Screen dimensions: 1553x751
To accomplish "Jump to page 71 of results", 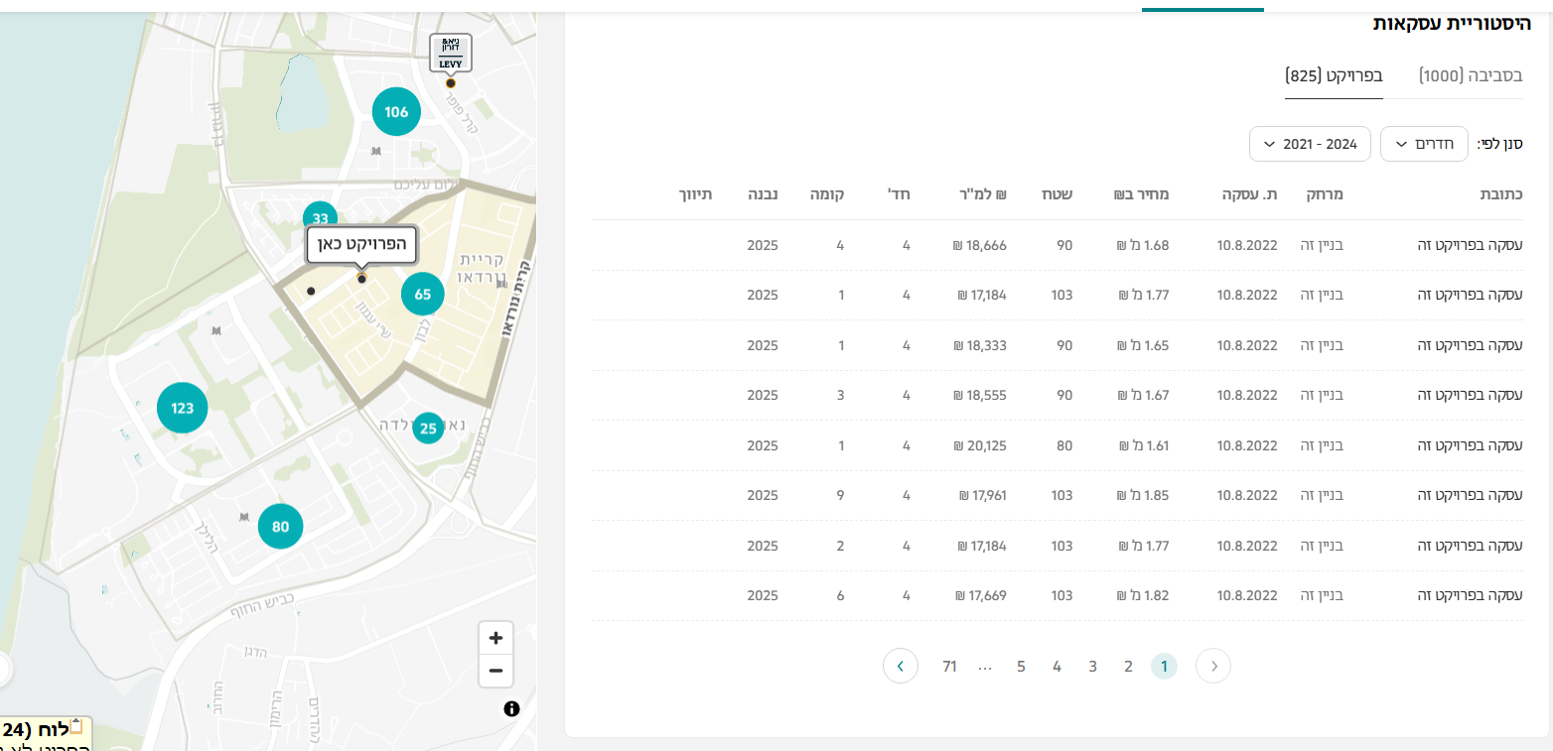I will pyautogui.click(x=949, y=666).
